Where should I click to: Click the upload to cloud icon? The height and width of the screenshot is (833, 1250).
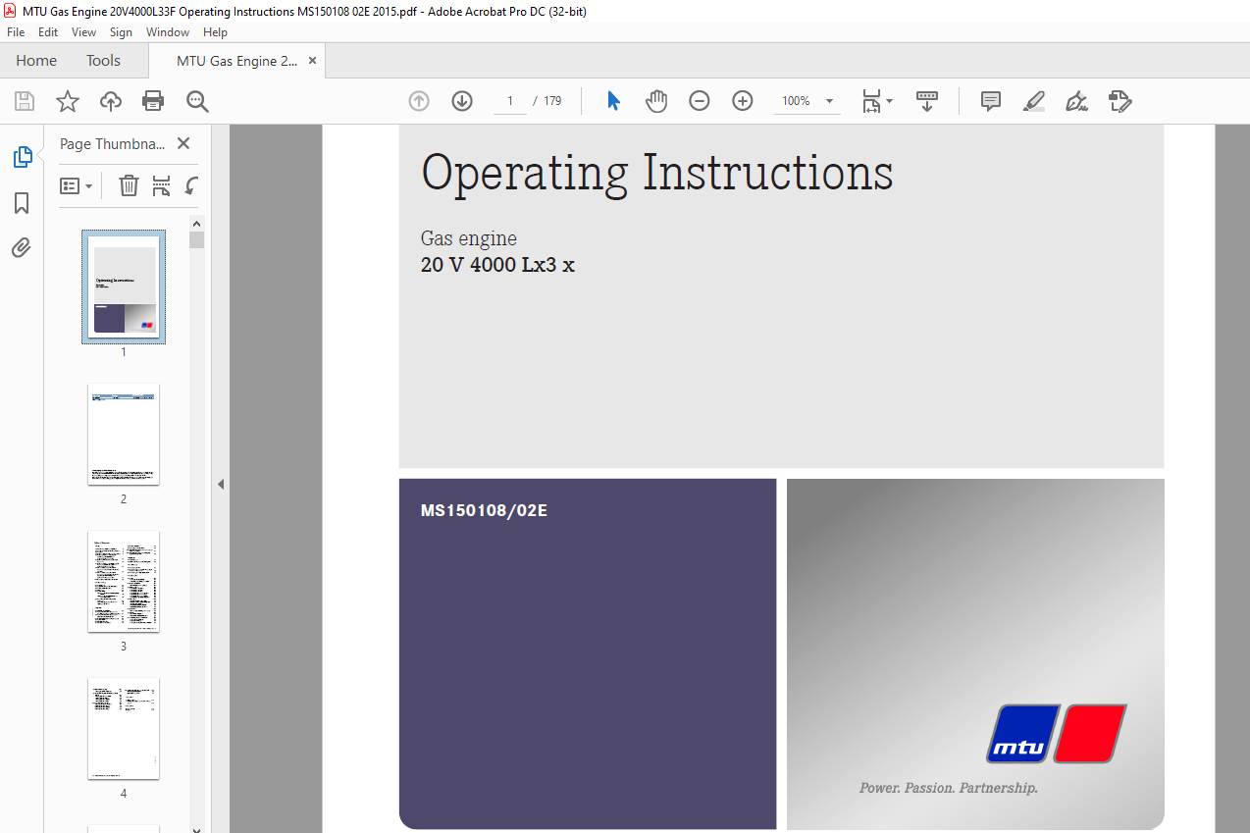tap(111, 101)
